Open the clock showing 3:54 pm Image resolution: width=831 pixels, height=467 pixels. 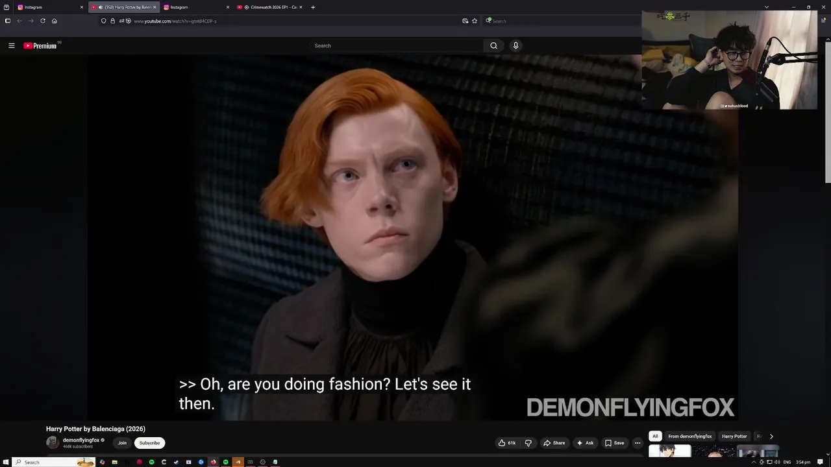click(803, 462)
